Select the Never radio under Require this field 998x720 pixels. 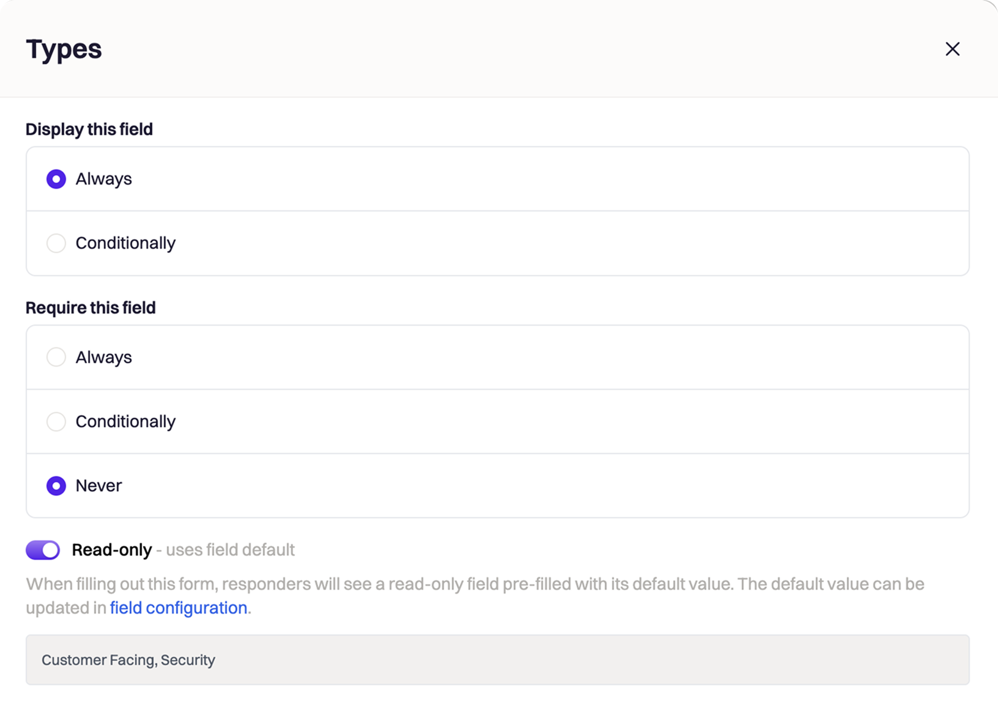click(56, 486)
